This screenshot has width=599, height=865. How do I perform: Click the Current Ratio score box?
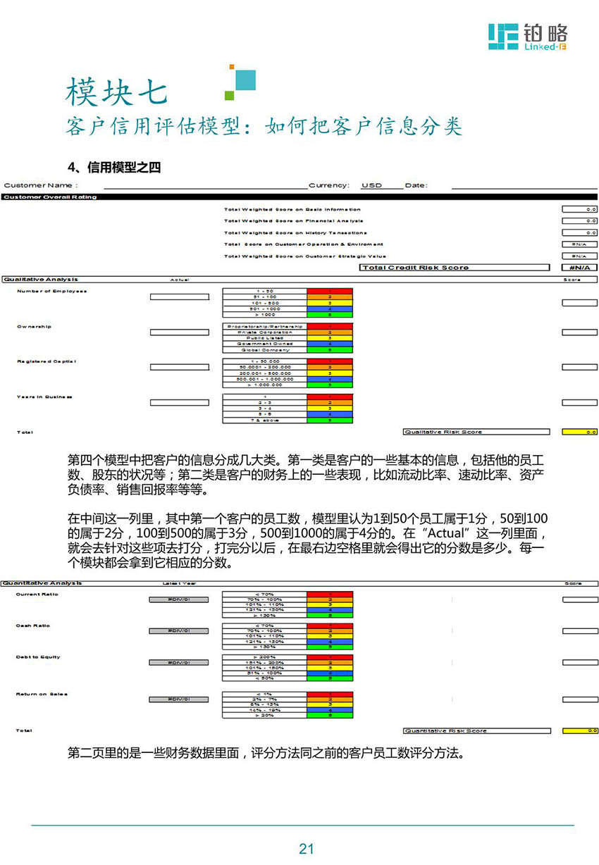pyautogui.click(x=579, y=599)
